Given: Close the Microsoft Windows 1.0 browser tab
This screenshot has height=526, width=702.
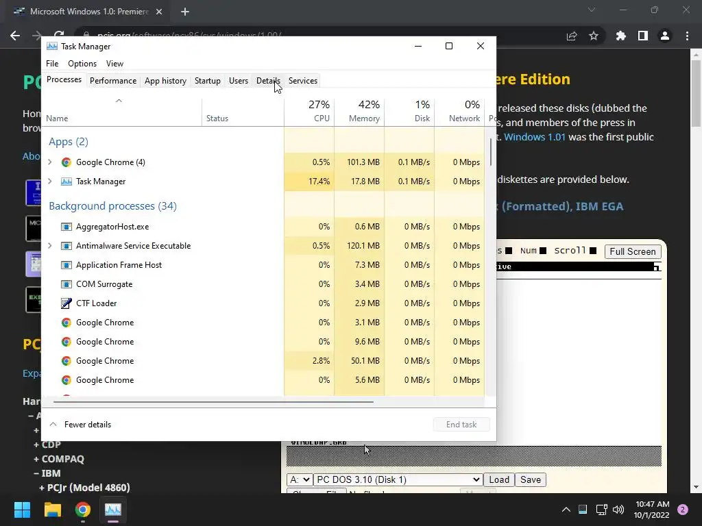Looking at the screenshot, I should point(159,12).
